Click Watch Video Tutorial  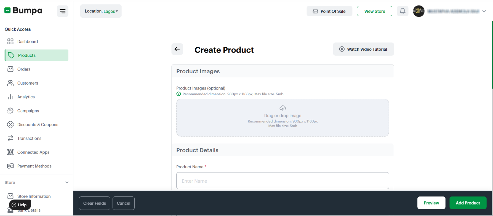[x=363, y=49]
